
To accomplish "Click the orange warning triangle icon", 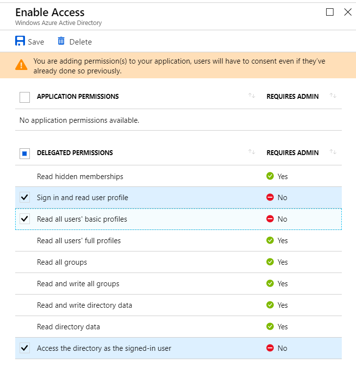I will click(x=22, y=65).
